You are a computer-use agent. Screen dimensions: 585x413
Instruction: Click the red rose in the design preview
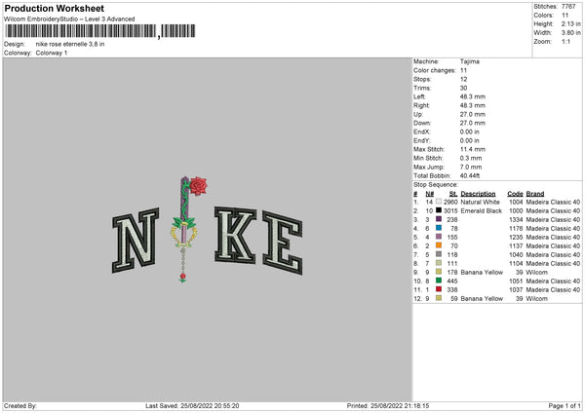(x=198, y=186)
